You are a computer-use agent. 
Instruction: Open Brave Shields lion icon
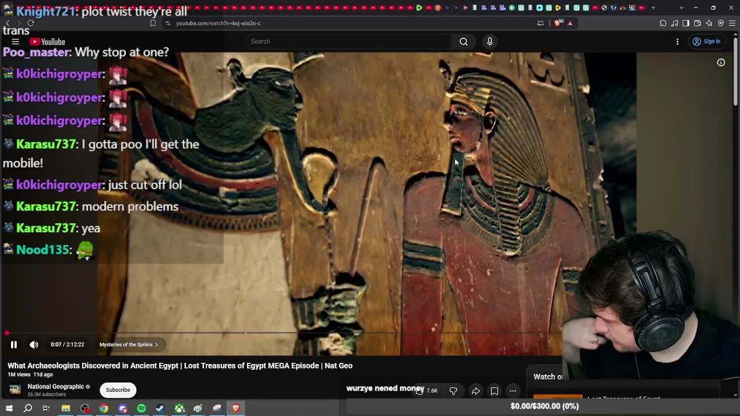[557, 23]
